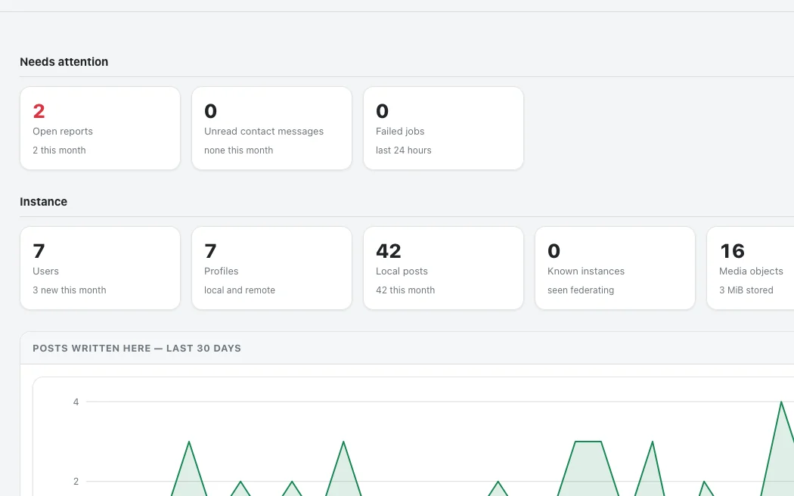Click the red 2 open reports count
794x496 pixels.
[x=39, y=111]
